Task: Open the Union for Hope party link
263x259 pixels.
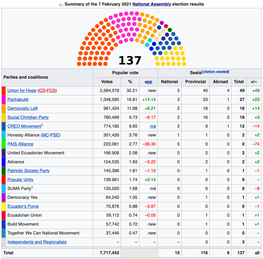Action: [x=22, y=90]
